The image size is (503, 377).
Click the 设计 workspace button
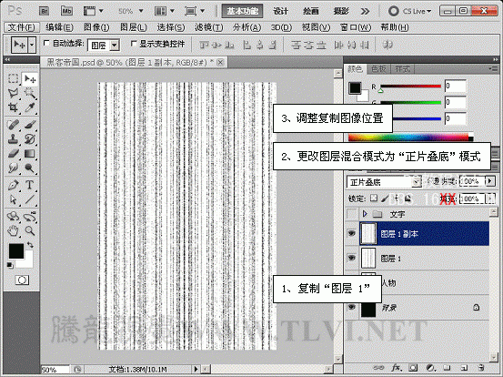coord(281,11)
